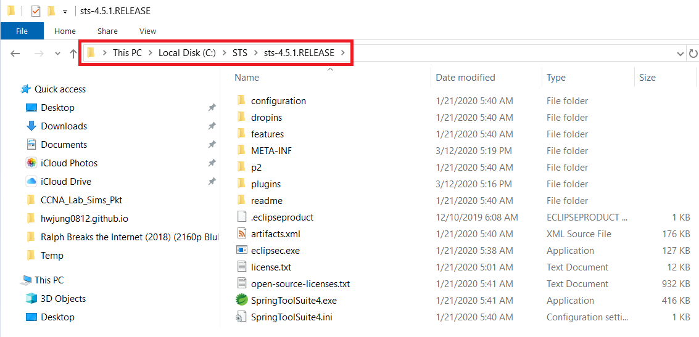The width and height of the screenshot is (699, 337).
Task: Select Desktop under This PC
Action: tap(57, 317)
